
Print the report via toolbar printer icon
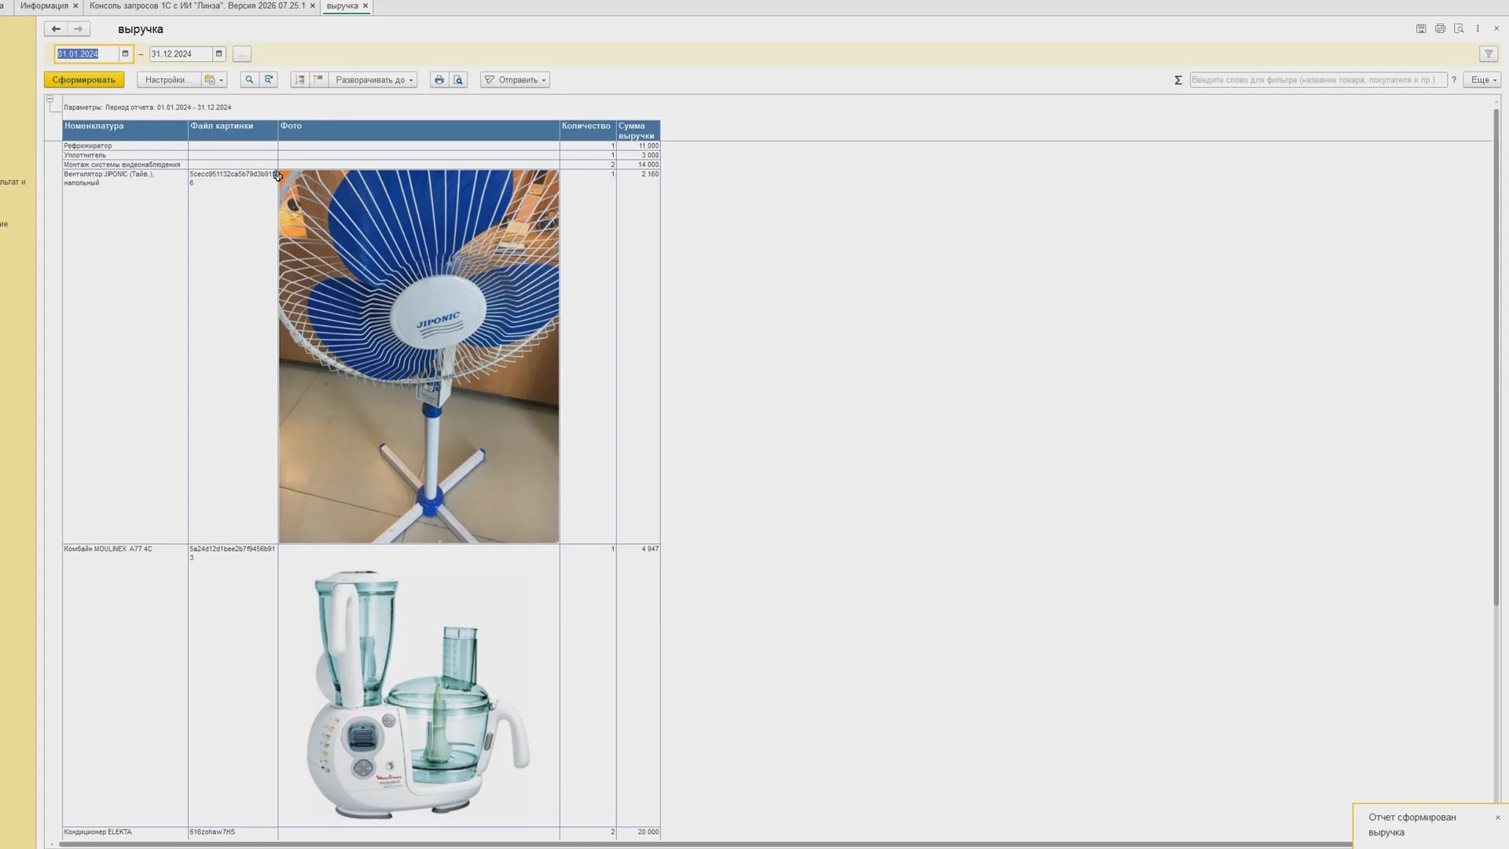tap(439, 80)
